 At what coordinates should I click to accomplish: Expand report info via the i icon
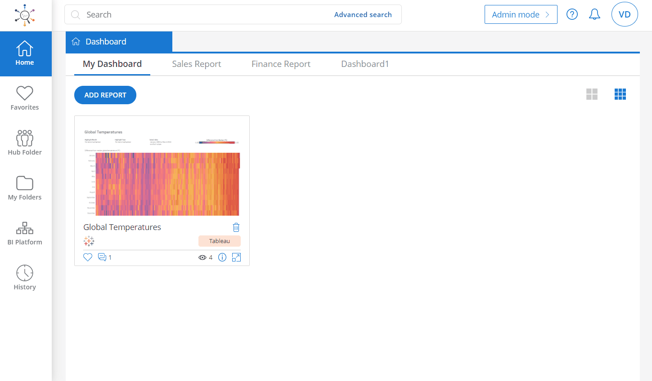[222, 257]
